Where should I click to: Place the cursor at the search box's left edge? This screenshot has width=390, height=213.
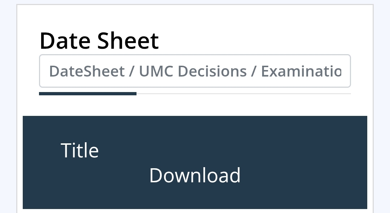43,71
